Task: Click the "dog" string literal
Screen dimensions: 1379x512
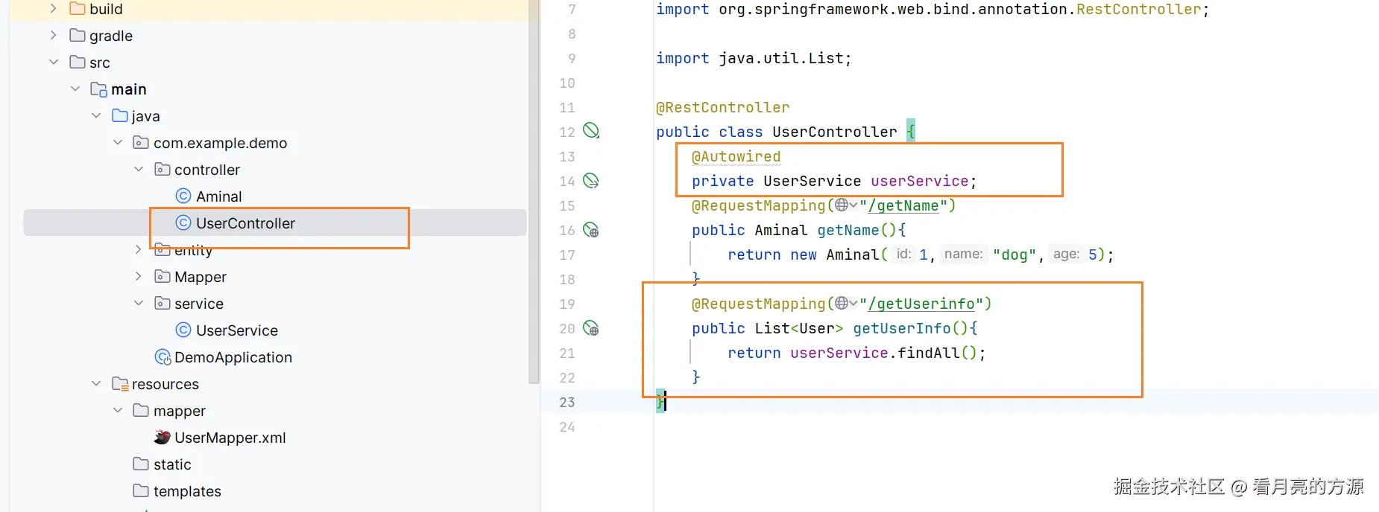Action: [x=1014, y=255]
